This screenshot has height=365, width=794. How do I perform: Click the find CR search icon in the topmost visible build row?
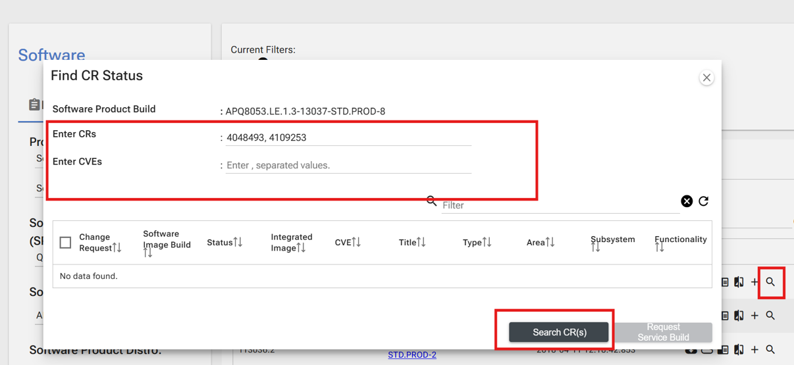tap(770, 282)
